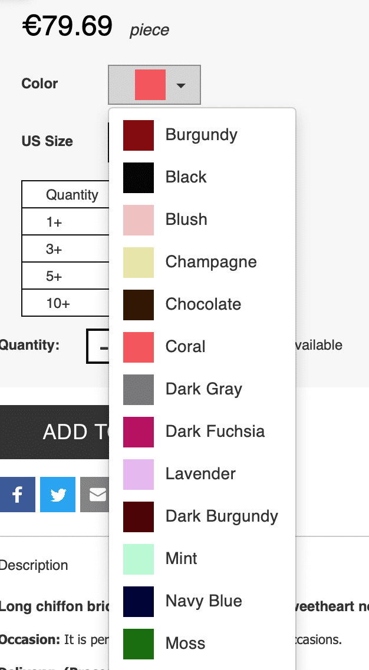
Task: Choose the Moss green swatch
Action: pyautogui.click(x=139, y=644)
